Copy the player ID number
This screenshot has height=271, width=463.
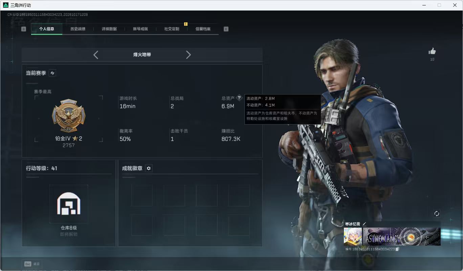pyautogui.click(x=398, y=249)
